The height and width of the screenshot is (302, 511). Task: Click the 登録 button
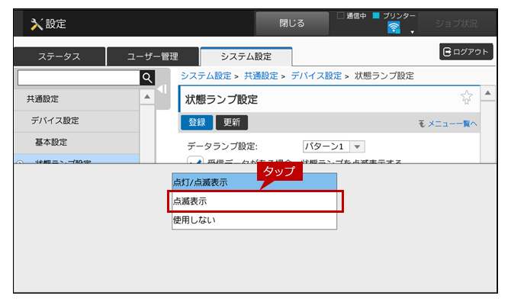(197, 123)
